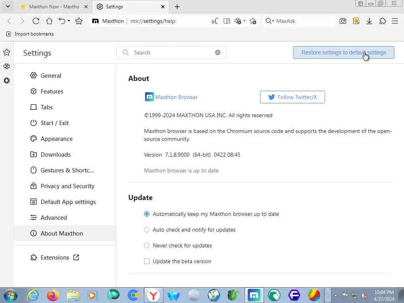Open the Extensions puzzle icon in the toolbar

[383, 21]
